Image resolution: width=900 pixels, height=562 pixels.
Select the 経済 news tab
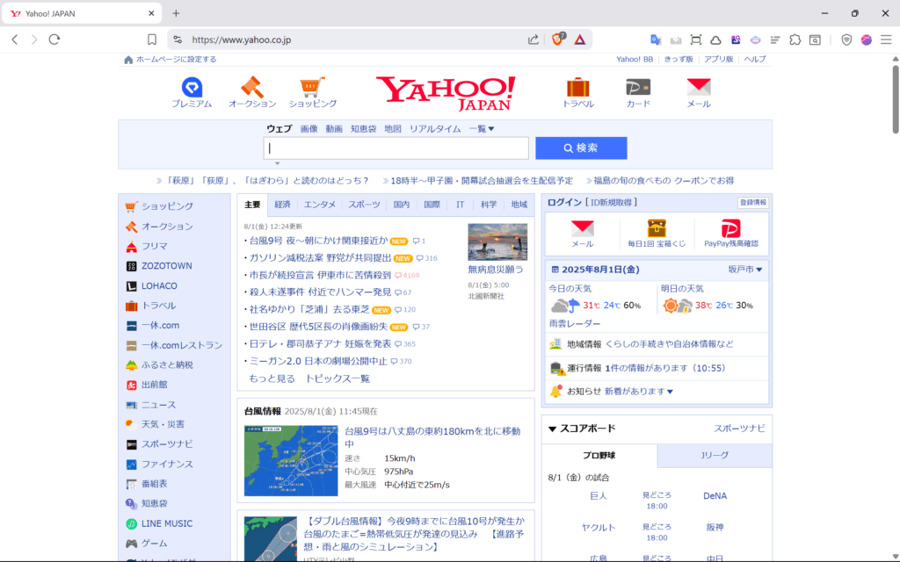(282, 205)
